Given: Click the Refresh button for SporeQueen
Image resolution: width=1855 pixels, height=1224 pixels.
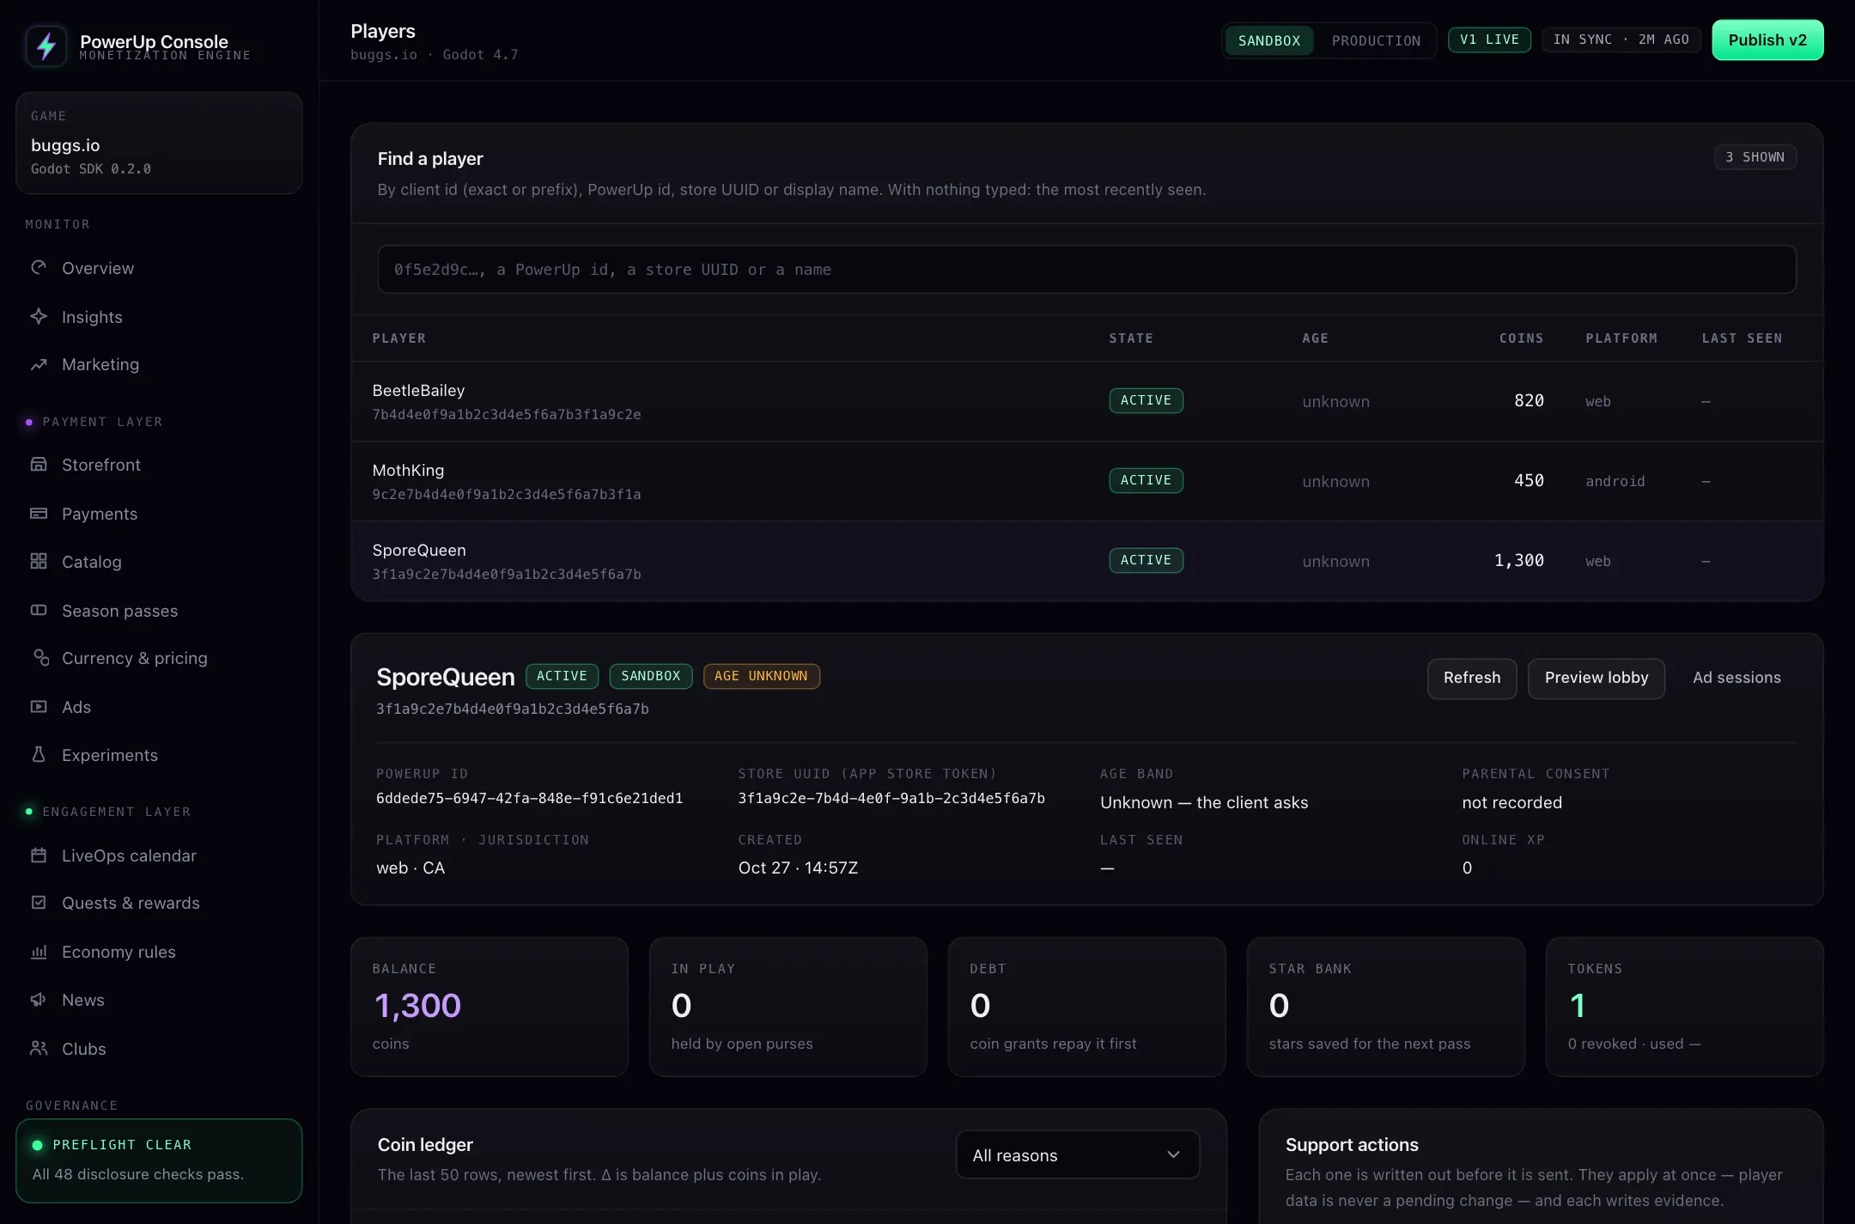Looking at the screenshot, I should tap(1472, 678).
